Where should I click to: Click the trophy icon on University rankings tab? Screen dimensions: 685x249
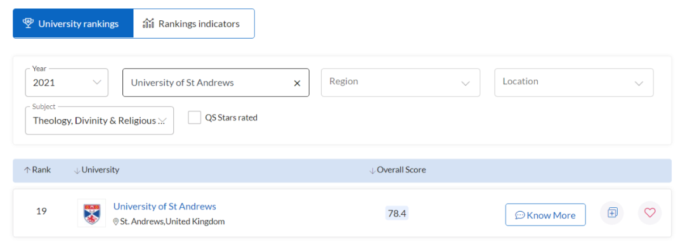tap(28, 23)
